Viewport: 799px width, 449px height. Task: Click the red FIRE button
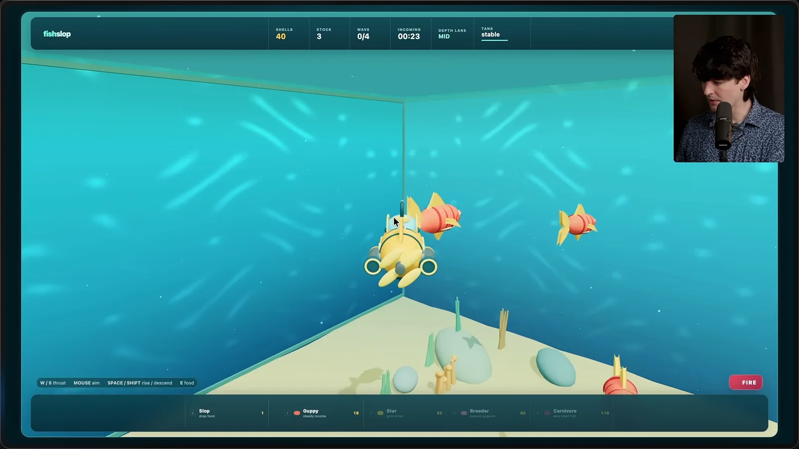click(x=746, y=383)
